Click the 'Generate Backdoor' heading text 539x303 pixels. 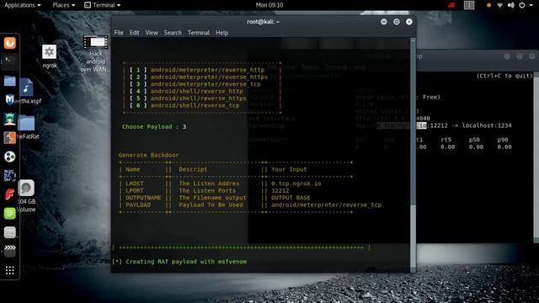(x=148, y=155)
